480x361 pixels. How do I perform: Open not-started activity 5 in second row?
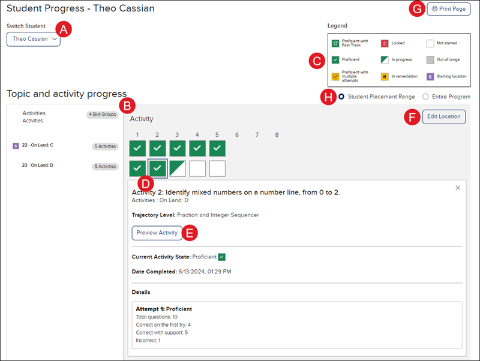(x=217, y=169)
